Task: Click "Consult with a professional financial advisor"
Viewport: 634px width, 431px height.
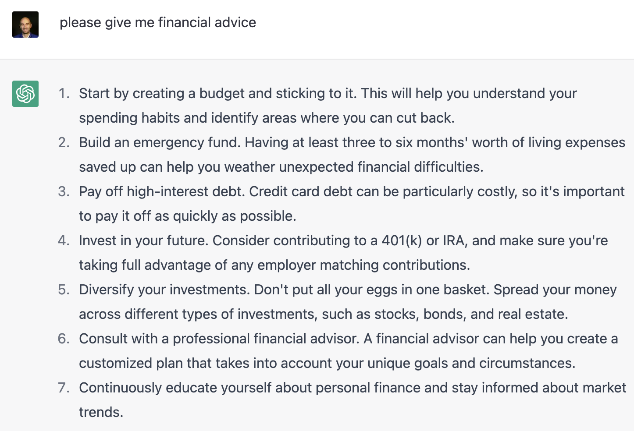Action: coord(219,339)
